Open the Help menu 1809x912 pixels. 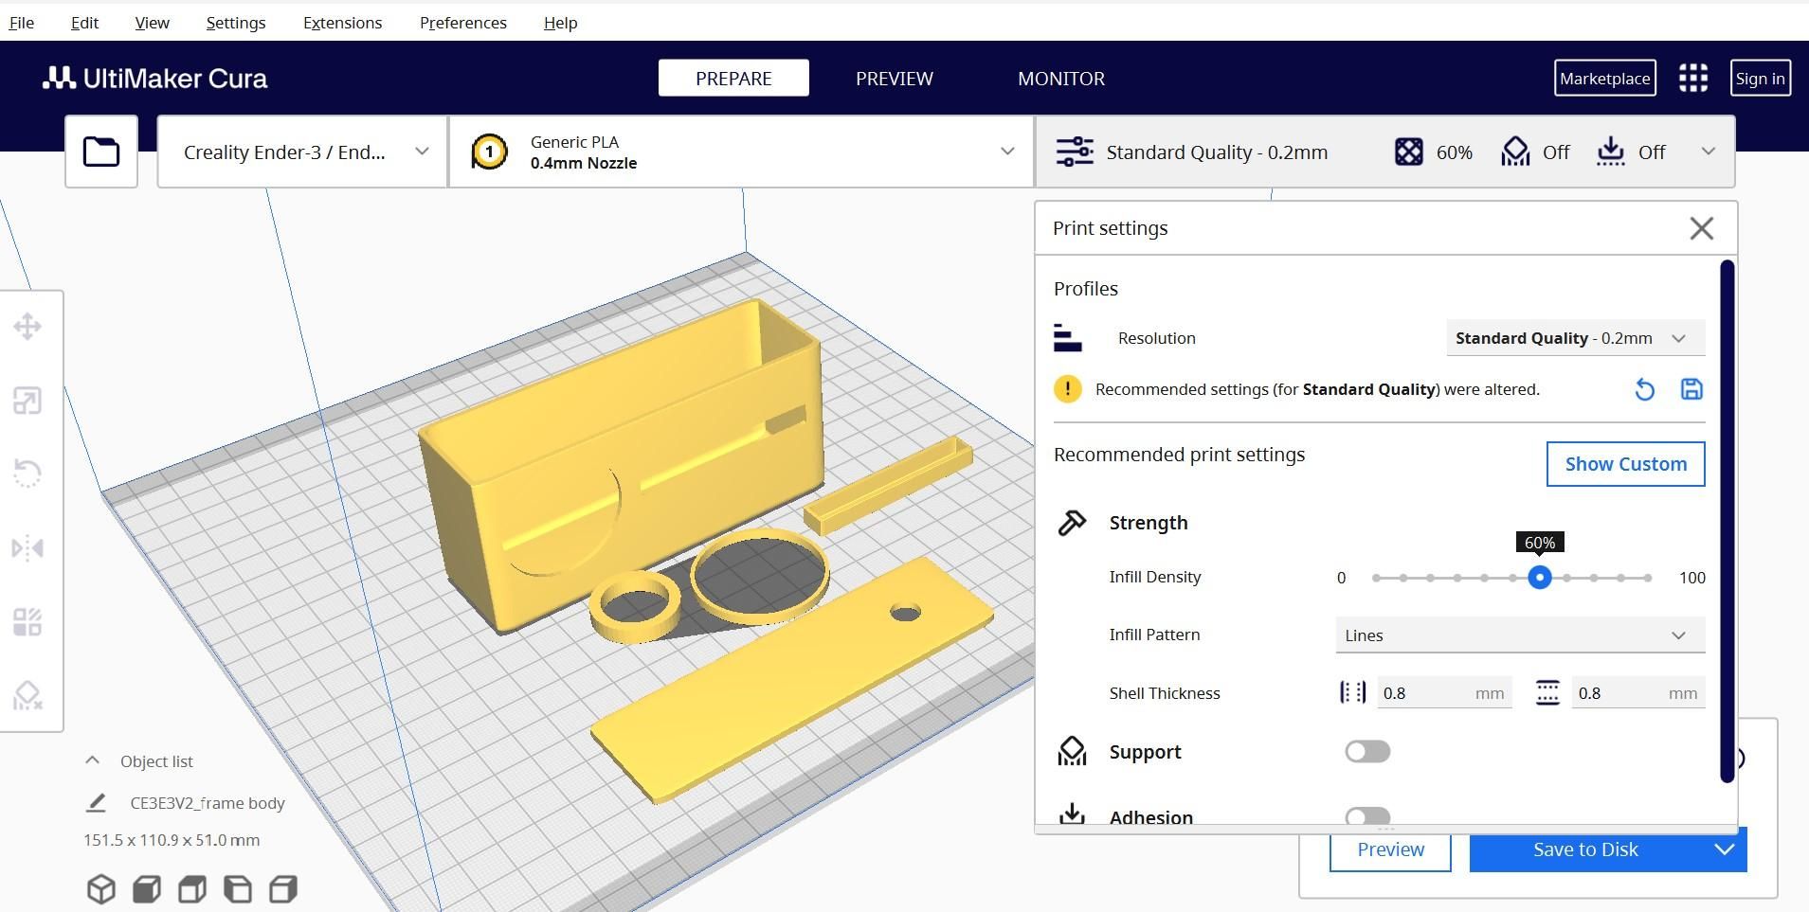[x=560, y=23]
